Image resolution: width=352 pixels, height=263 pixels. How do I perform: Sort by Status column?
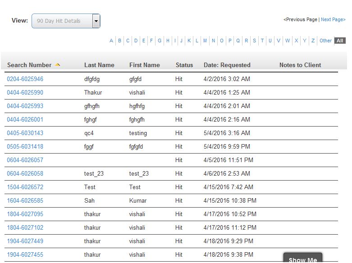[x=184, y=65]
